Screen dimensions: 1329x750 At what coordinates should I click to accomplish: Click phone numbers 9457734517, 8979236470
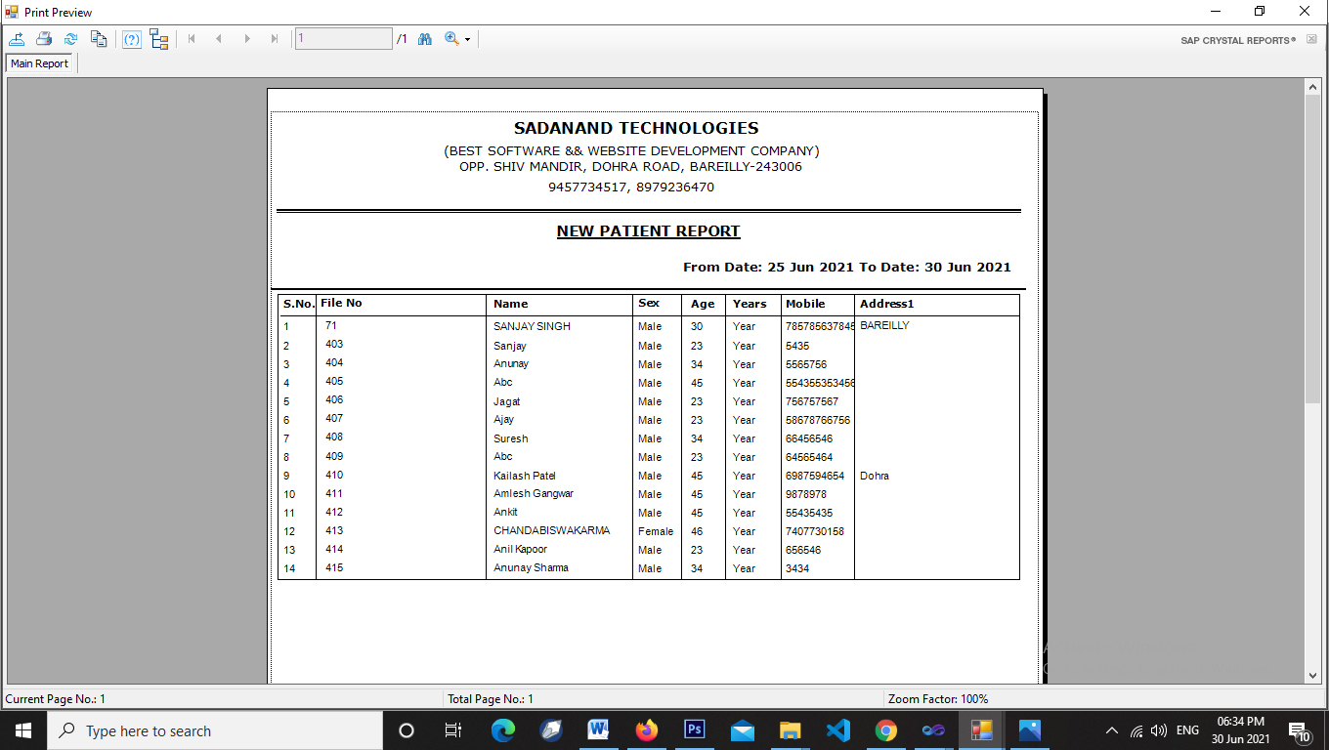point(631,187)
